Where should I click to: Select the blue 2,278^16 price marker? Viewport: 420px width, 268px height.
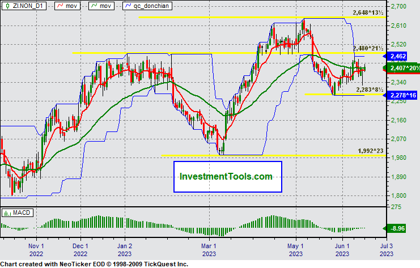[402, 96]
